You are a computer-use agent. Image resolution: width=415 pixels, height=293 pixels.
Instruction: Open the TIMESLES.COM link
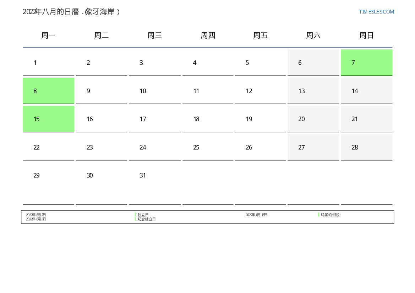tap(376, 12)
